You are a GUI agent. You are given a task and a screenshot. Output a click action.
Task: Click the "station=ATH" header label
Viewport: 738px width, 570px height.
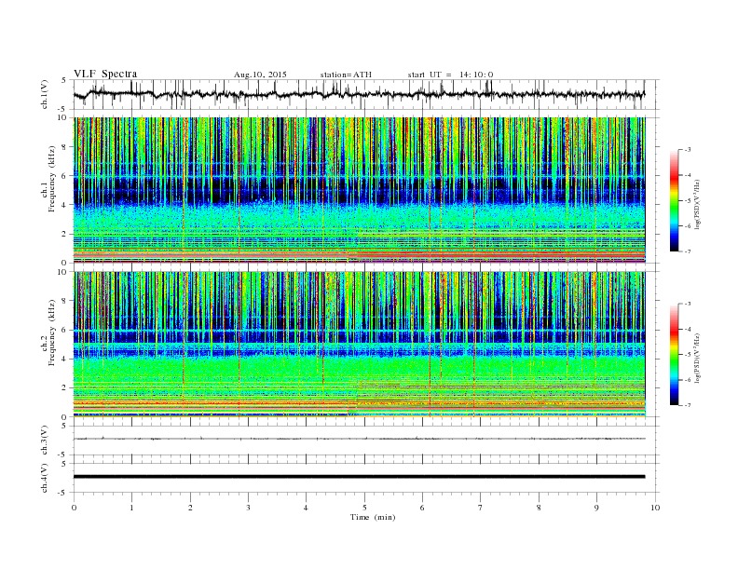(x=346, y=75)
